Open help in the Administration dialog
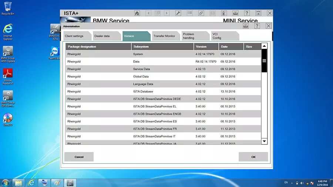 (257, 26)
